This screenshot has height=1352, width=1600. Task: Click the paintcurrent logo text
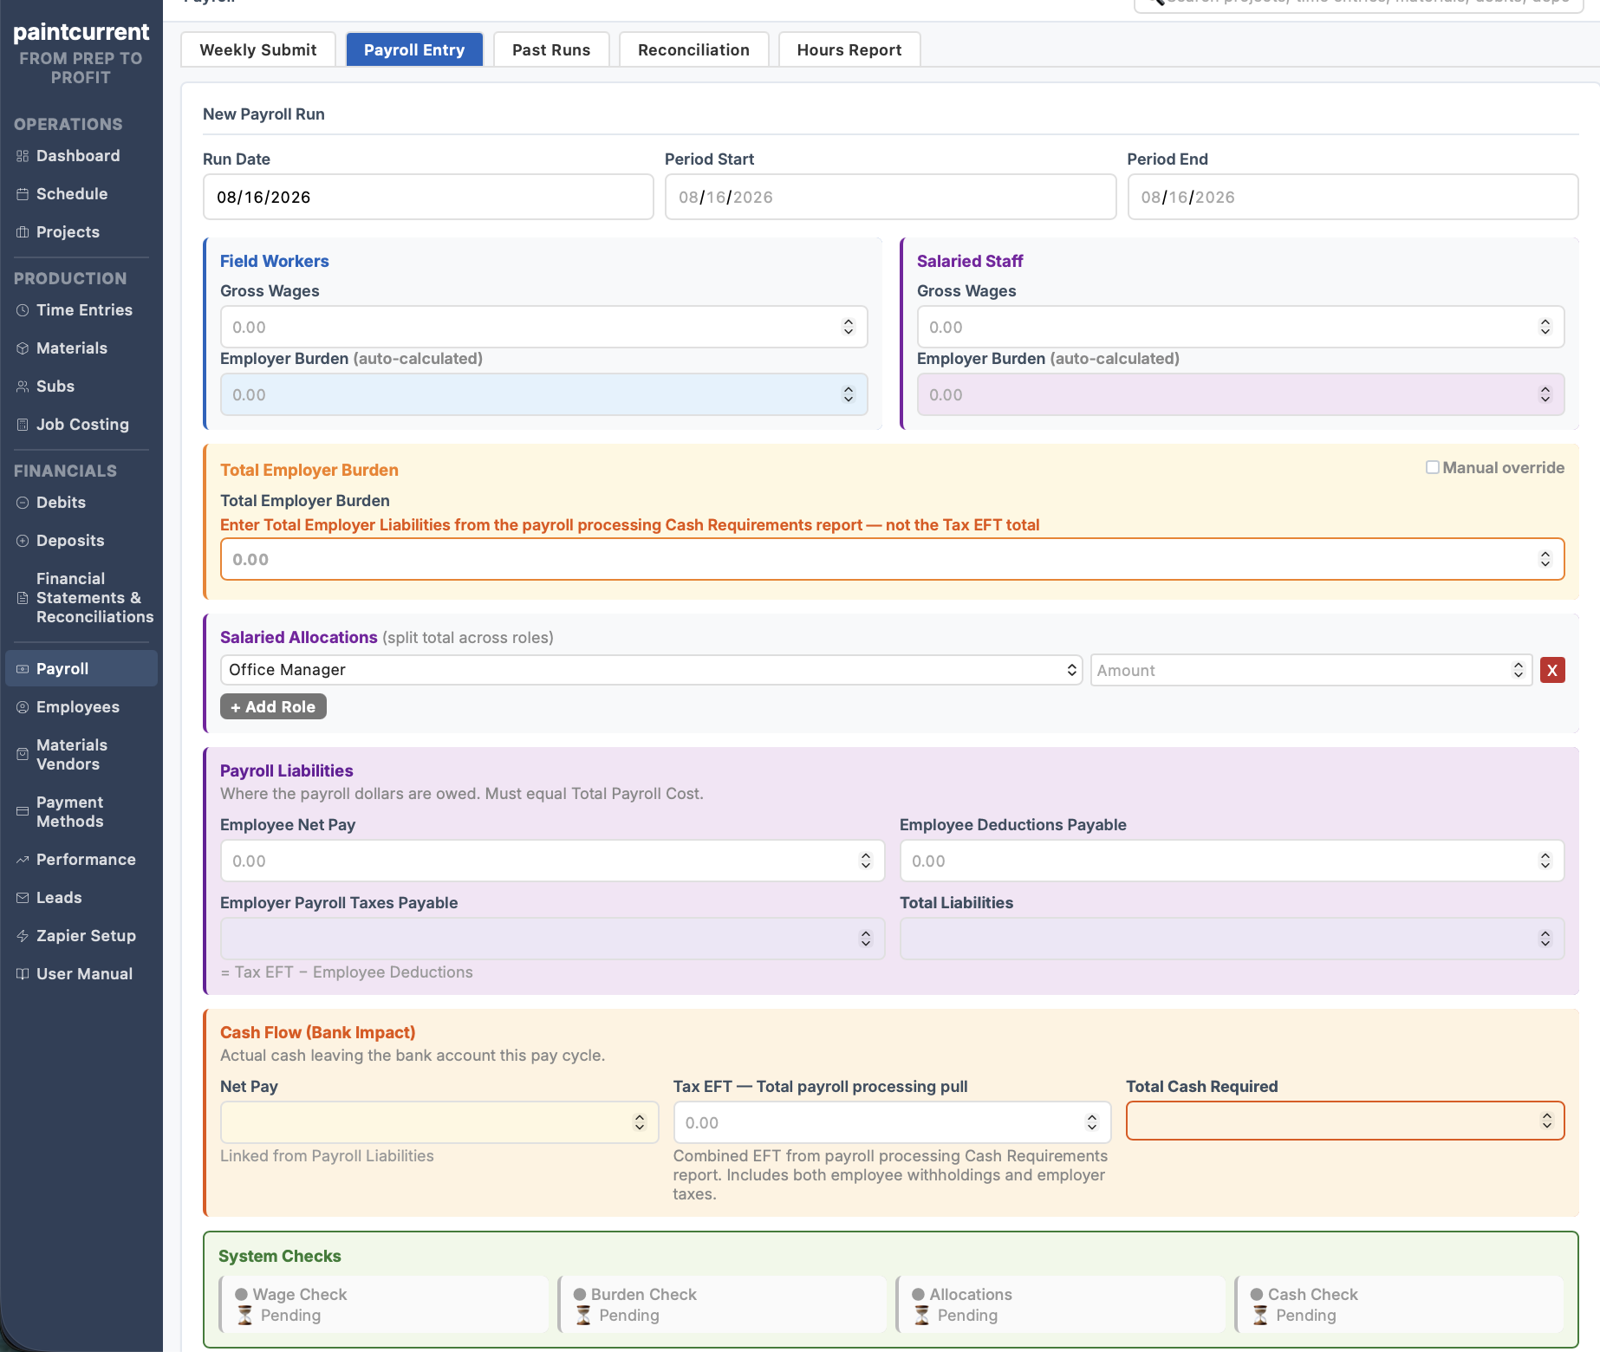81,32
